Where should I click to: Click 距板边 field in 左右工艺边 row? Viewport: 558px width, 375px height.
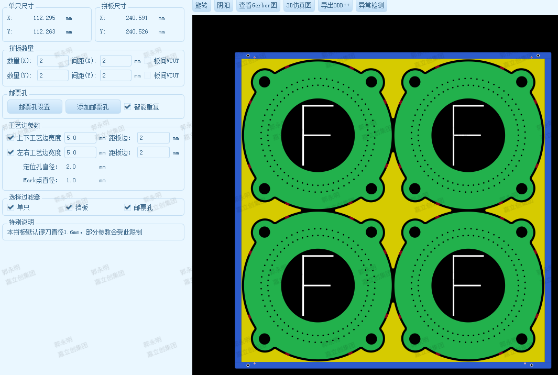(153, 152)
